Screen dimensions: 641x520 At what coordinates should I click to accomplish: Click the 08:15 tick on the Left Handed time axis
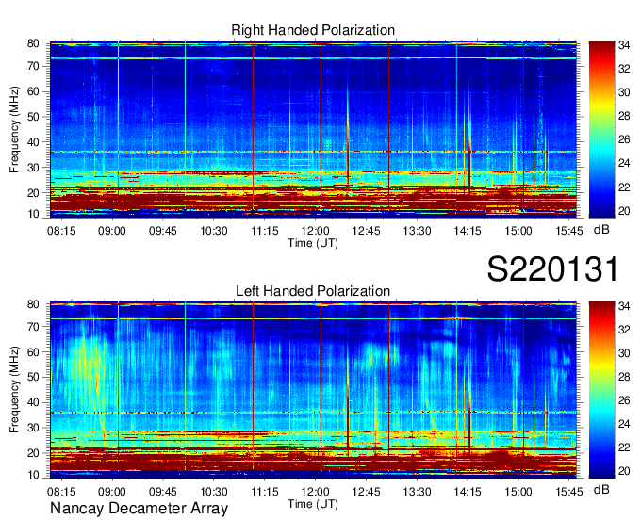pos(61,492)
